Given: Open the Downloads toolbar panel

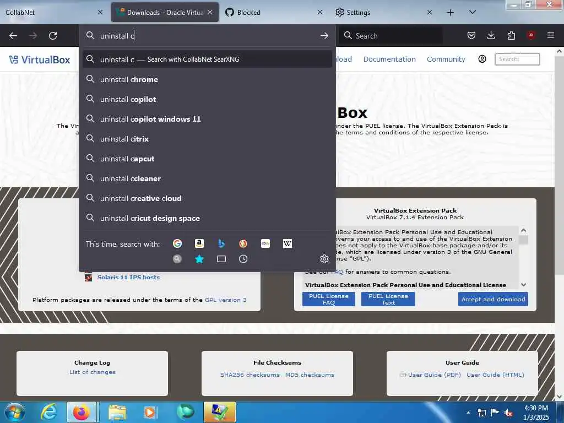Looking at the screenshot, I should [x=491, y=35].
